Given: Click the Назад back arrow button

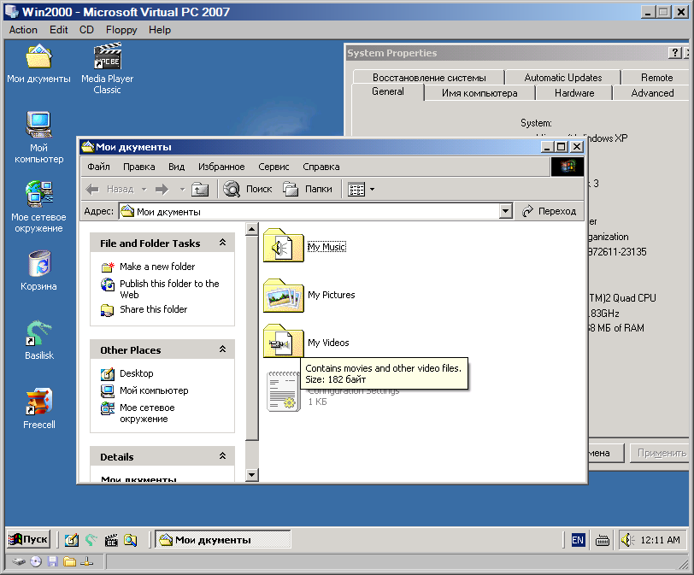Looking at the screenshot, I should coord(109,190).
